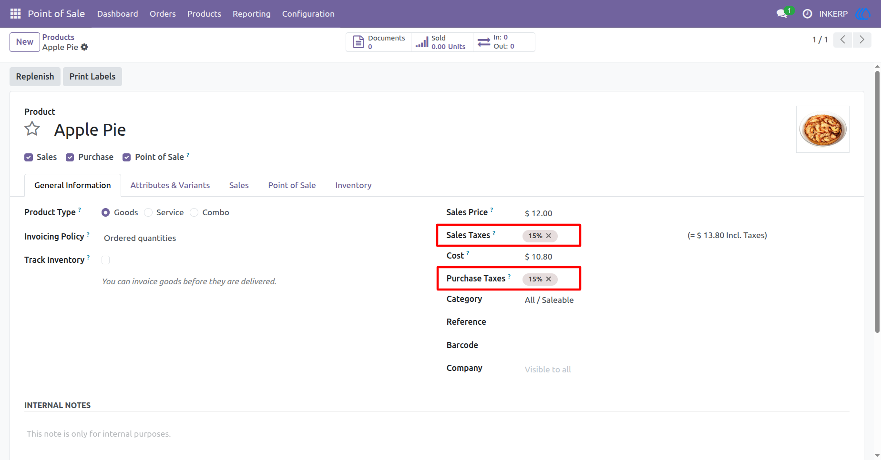The width and height of the screenshot is (881, 460).
Task: Open the Configuration menu
Action: [308, 14]
